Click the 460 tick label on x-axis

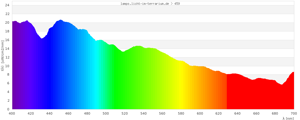[68, 113]
